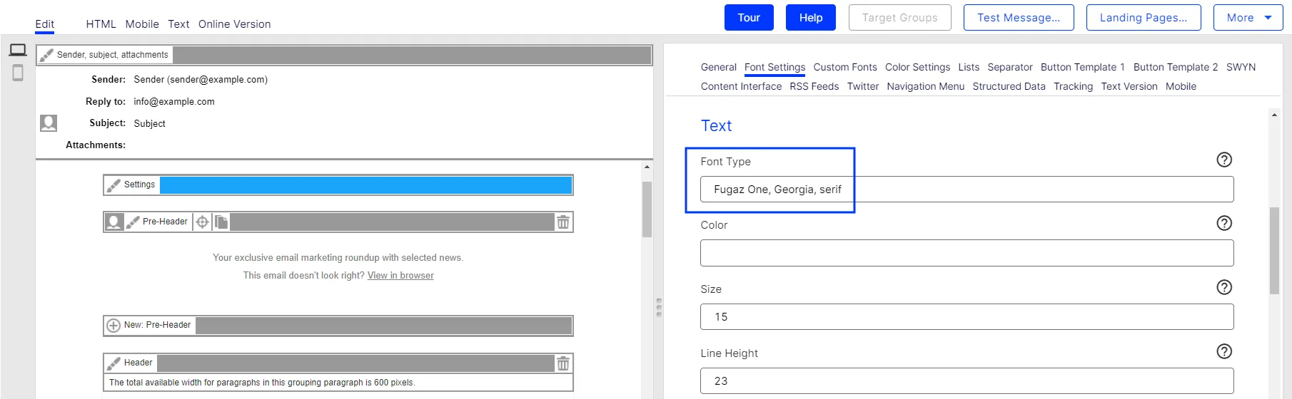Open the Structured Data tab

pos(1009,86)
